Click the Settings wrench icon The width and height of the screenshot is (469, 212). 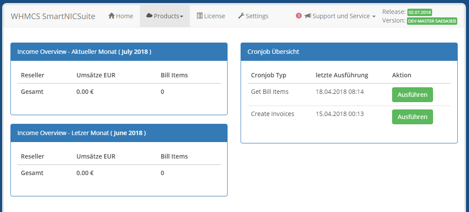point(241,16)
